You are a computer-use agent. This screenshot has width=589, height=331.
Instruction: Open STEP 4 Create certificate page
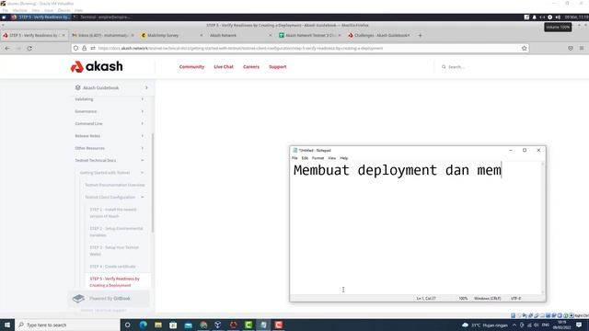pyautogui.click(x=112, y=267)
